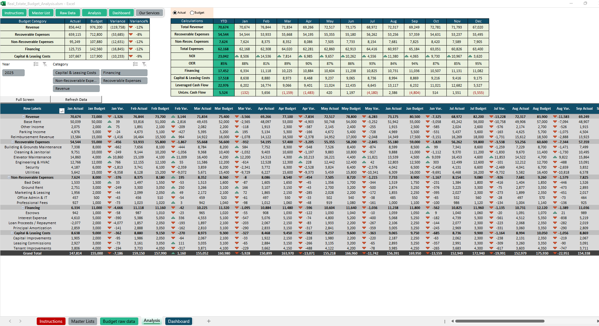Toggle the Financing slicer item
Viewport: 599px width, 326px height.
(x=124, y=73)
